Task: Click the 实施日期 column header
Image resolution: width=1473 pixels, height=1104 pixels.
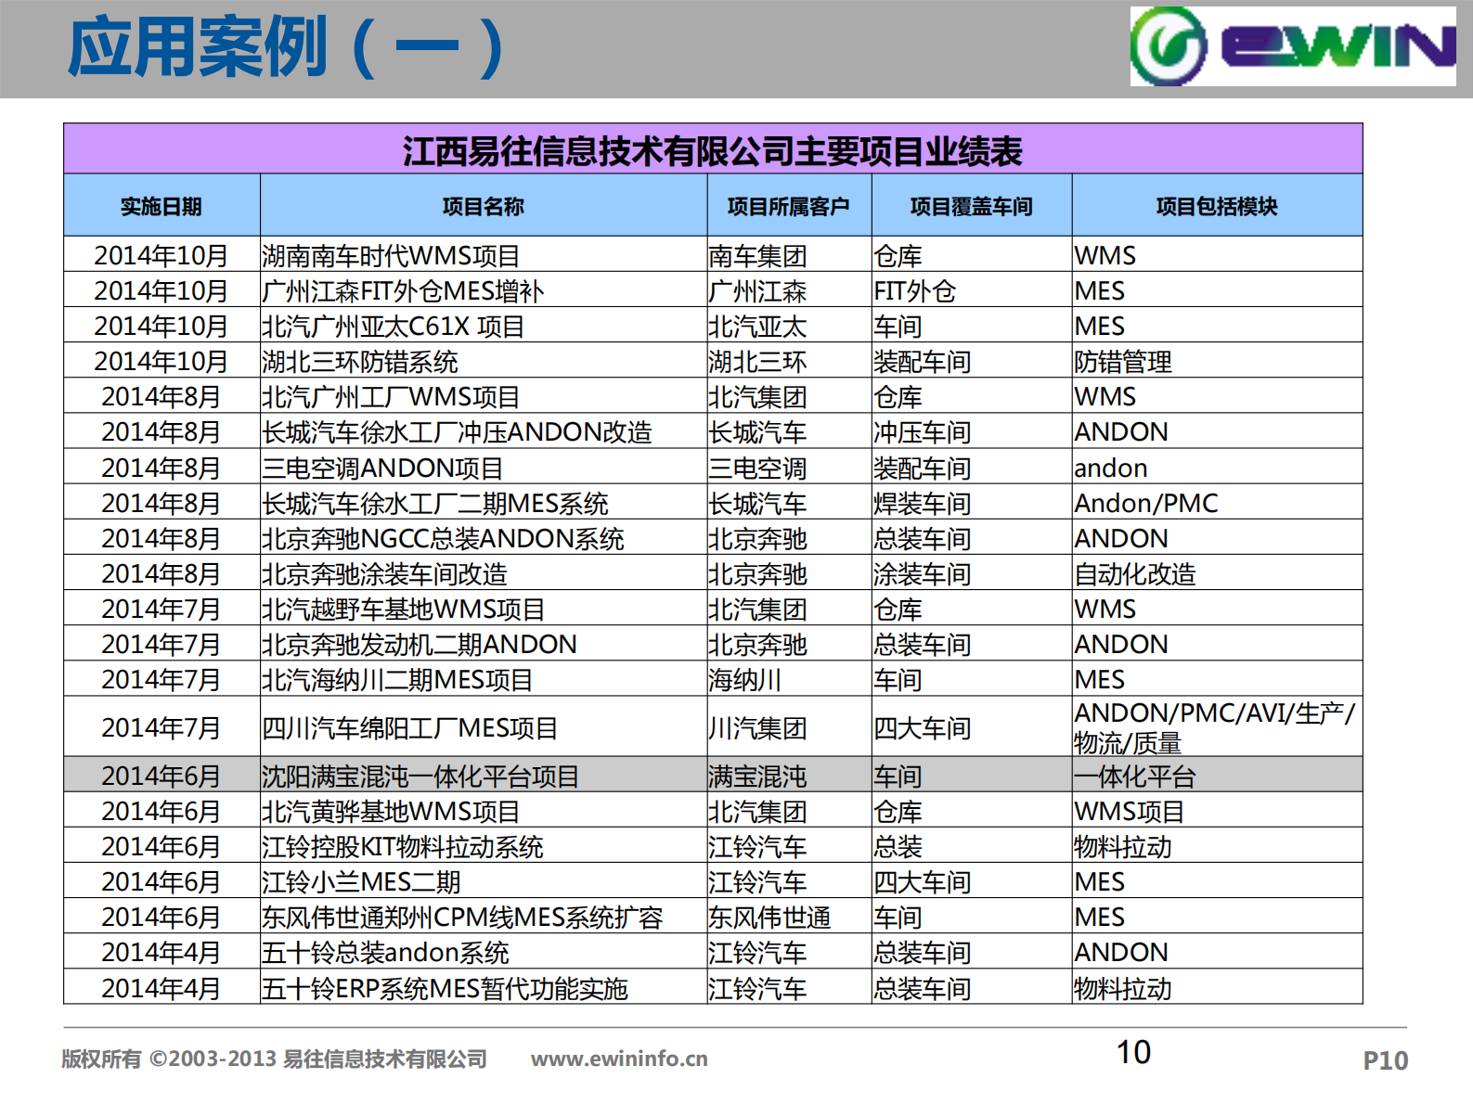Action: (162, 206)
